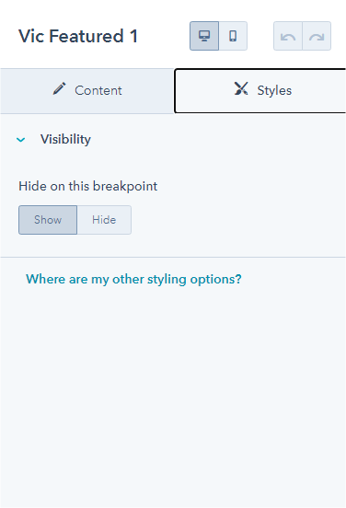
Task: Select Hide for this breakpoint
Action: click(x=104, y=220)
